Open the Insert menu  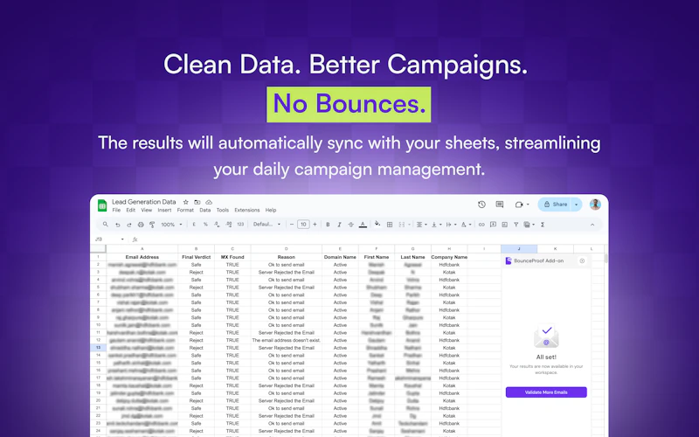[x=164, y=210]
